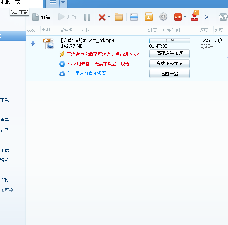This screenshot has height=225, width=228.
Task: Sort by the 剩余时间 column header
Action: click(171, 30)
